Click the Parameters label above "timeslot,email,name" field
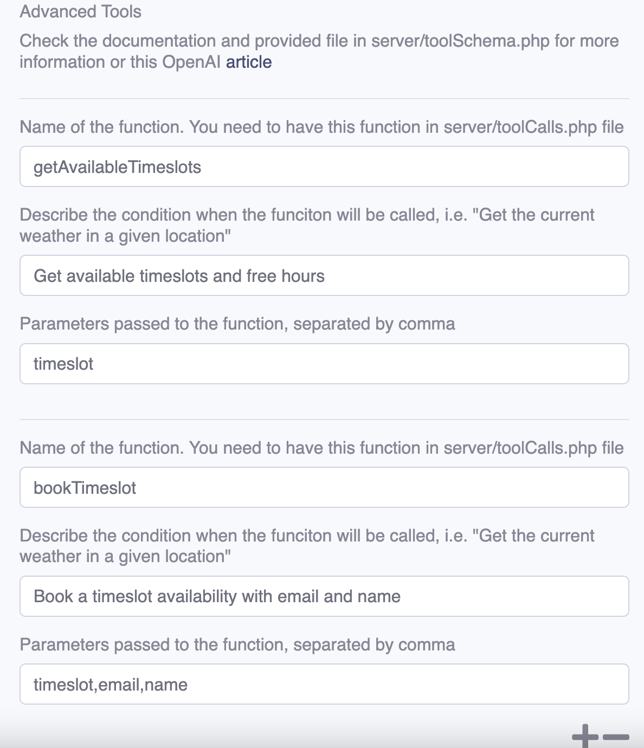This screenshot has height=748, width=644. pyautogui.click(x=237, y=645)
